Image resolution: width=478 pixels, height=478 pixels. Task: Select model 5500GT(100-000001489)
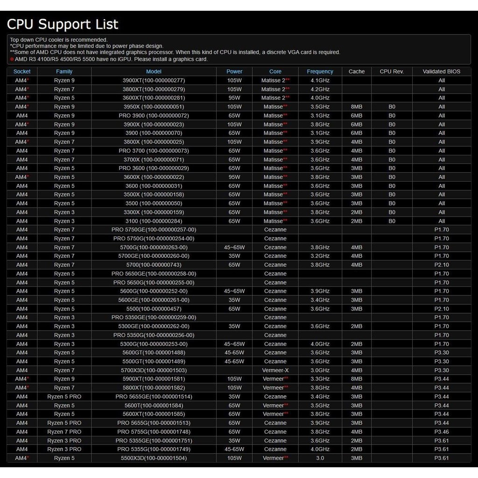pyautogui.click(x=154, y=361)
